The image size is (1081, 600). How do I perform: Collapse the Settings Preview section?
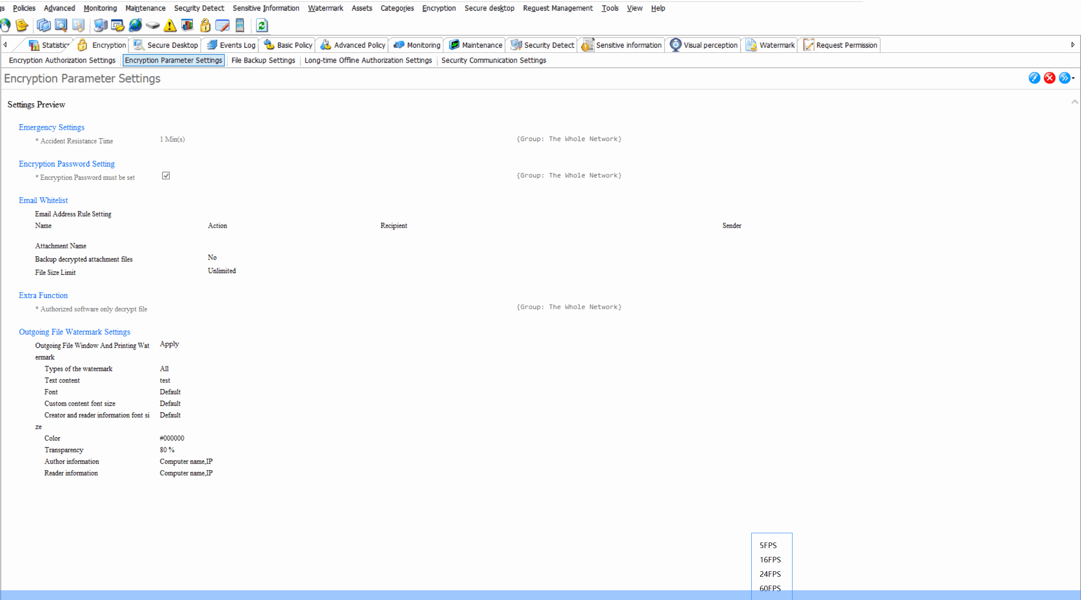(1075, 102)
